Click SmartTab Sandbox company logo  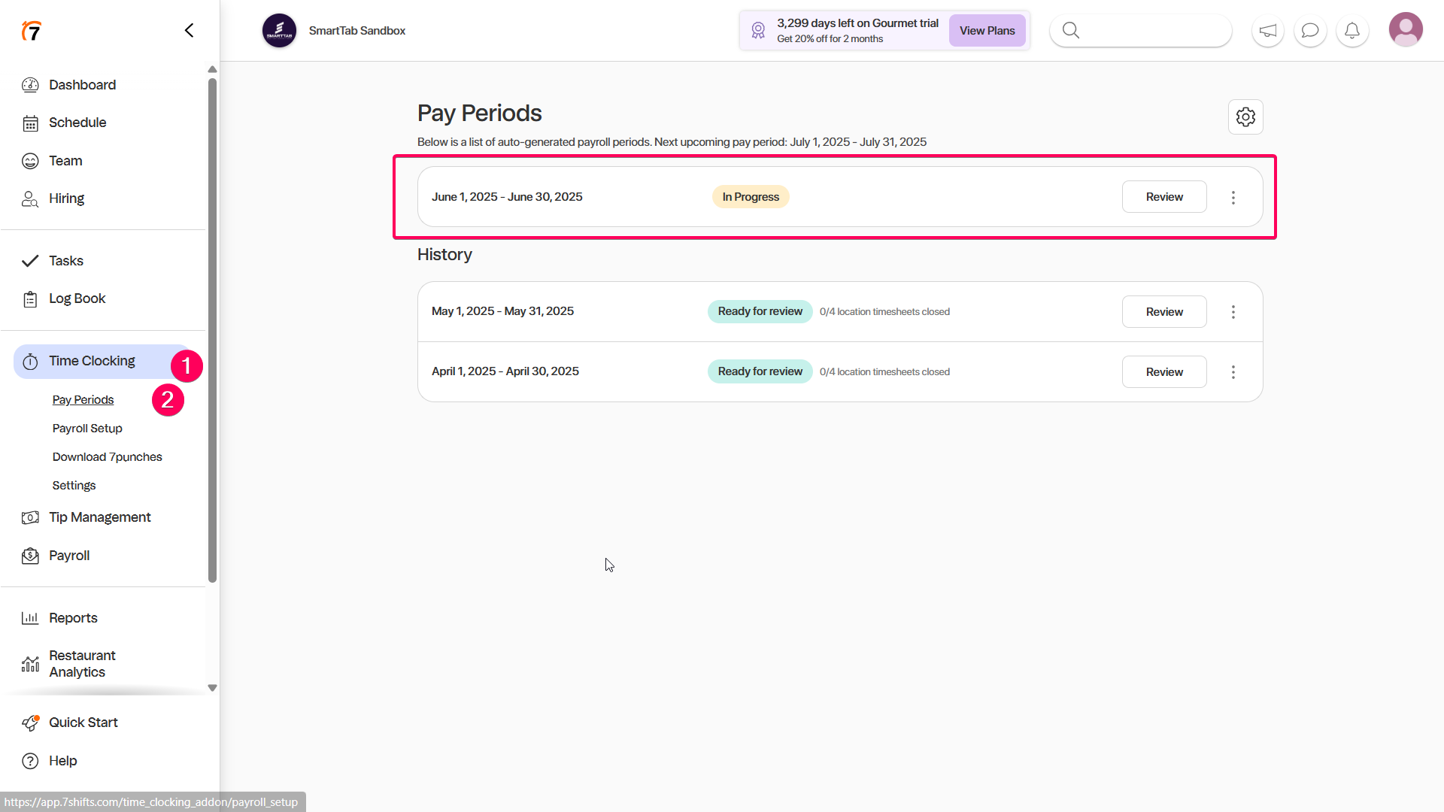(279, 31)
